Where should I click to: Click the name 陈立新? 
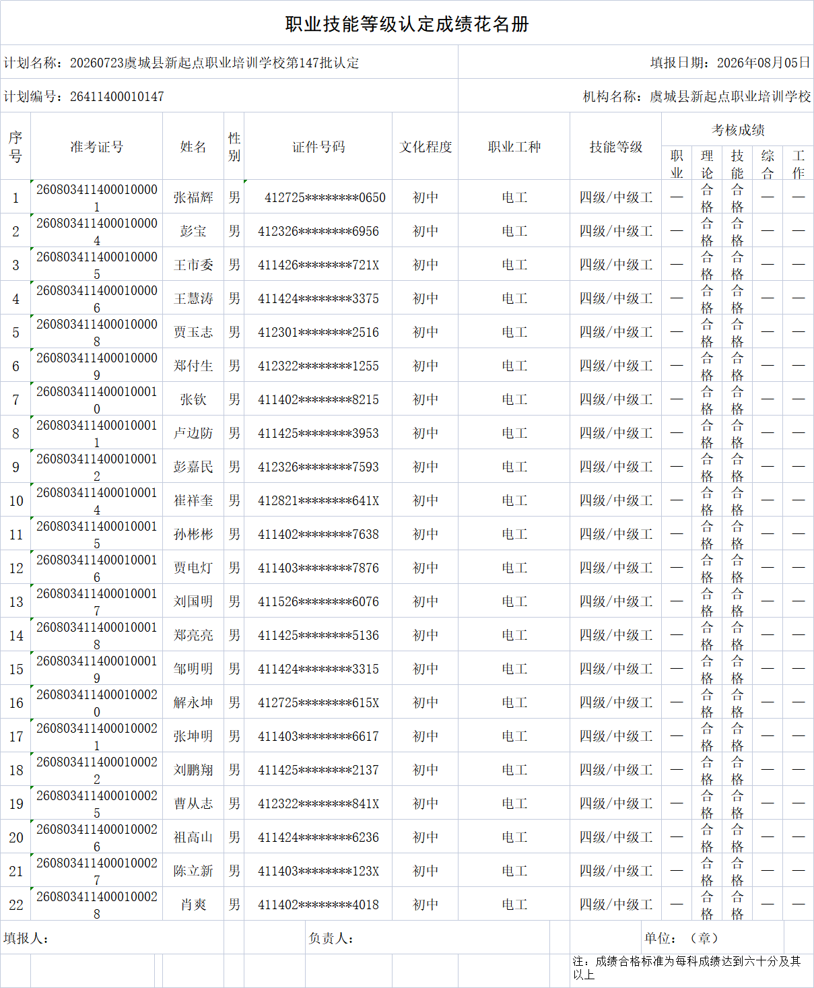193,871
